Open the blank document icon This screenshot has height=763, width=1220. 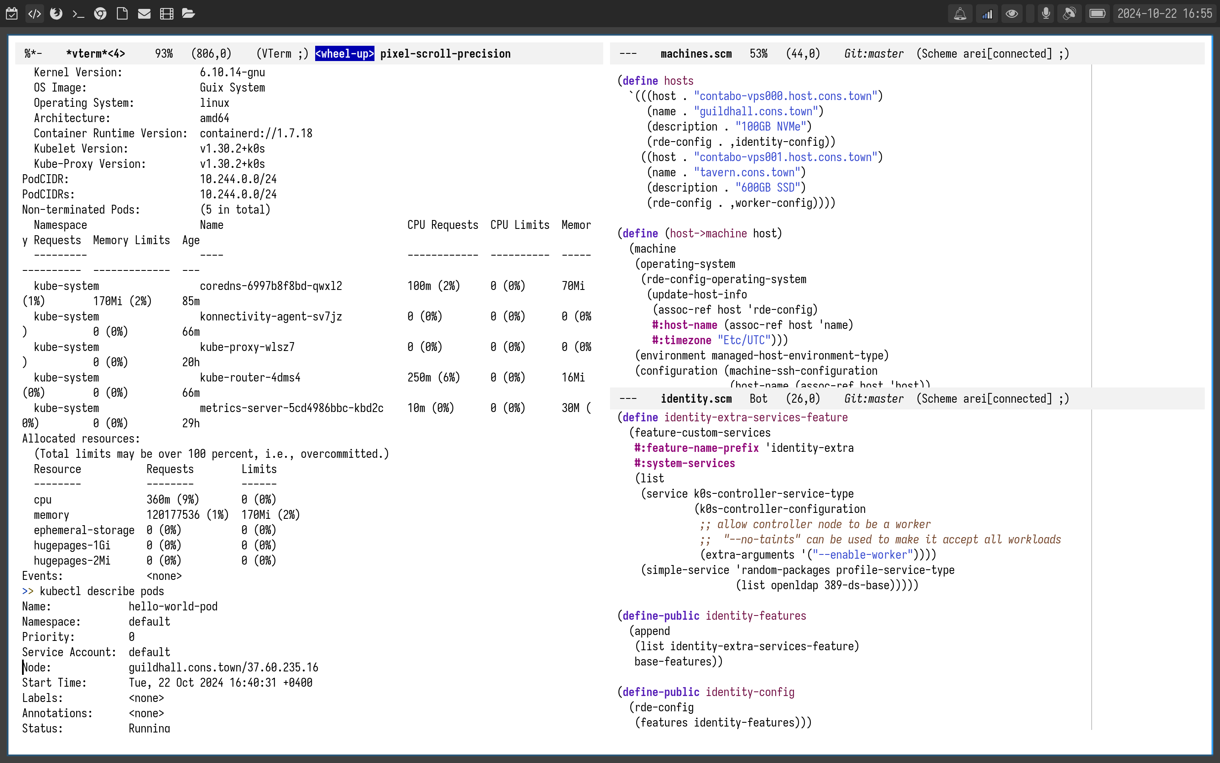coord(122,14)
